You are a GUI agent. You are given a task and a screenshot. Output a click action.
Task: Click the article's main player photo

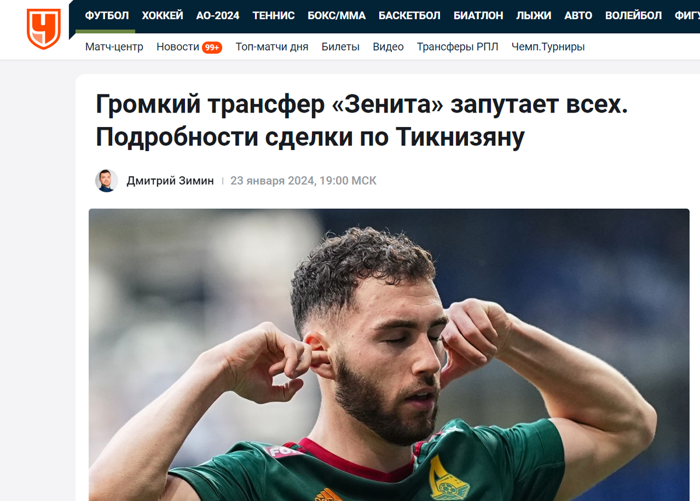pyautogui.click(x=389, y=355)
